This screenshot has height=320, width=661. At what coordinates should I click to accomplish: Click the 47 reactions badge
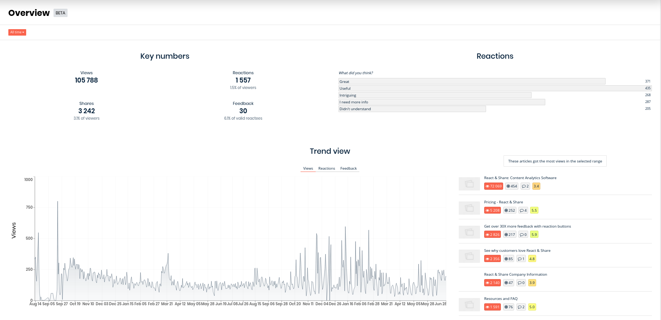[508, 283]
